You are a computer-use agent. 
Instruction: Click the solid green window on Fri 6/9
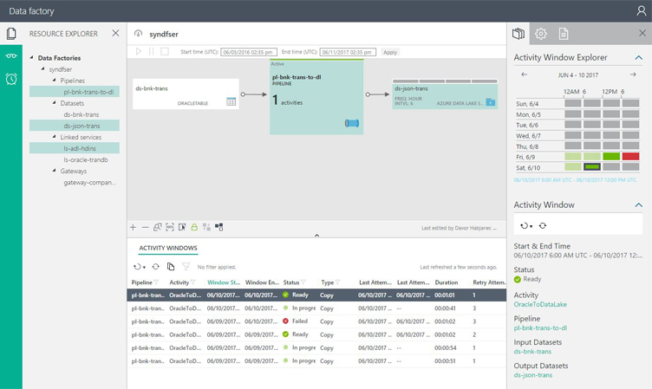[611, 157]
